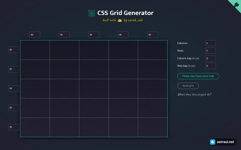Select grid cell in row 5, column 5

tap(153, 127)
